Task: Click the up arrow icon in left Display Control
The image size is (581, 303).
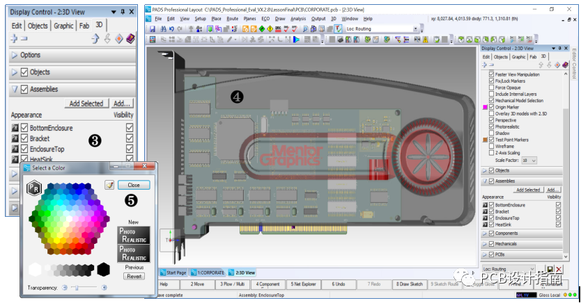Action: (95, 38)
